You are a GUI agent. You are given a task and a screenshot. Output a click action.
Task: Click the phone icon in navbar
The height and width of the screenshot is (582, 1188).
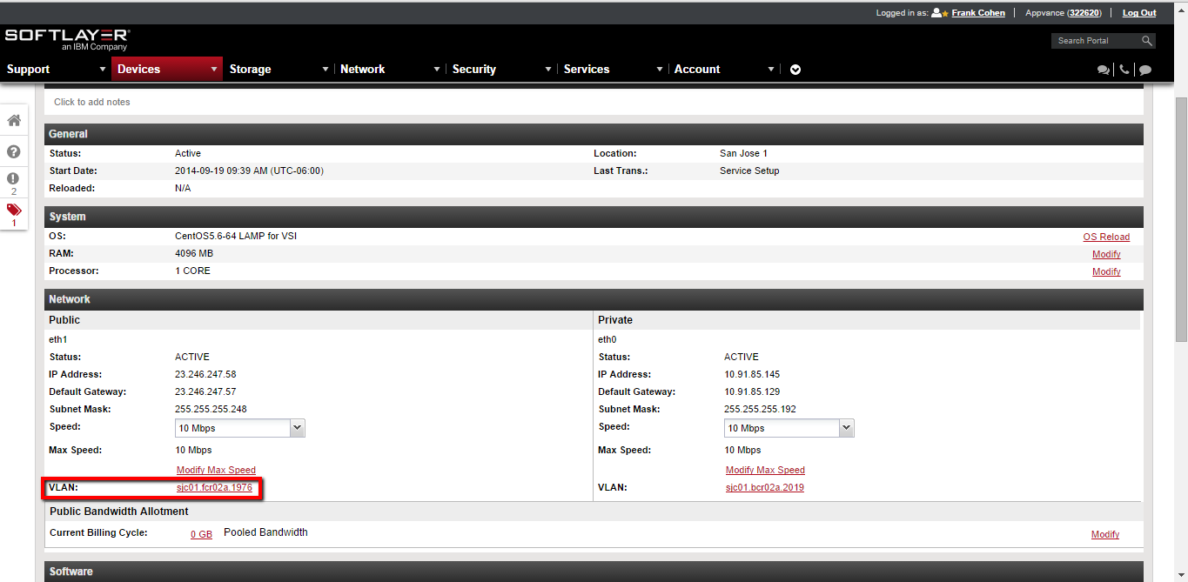coord(1124,70)
